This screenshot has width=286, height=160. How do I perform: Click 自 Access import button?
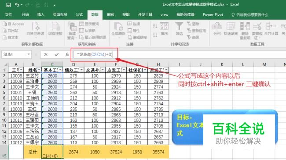(x=13, y=24)
